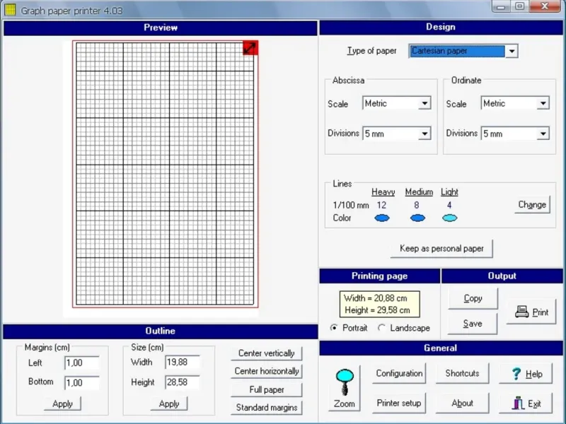Click the yellow app icon in title bar

click(x=10, y=10)
